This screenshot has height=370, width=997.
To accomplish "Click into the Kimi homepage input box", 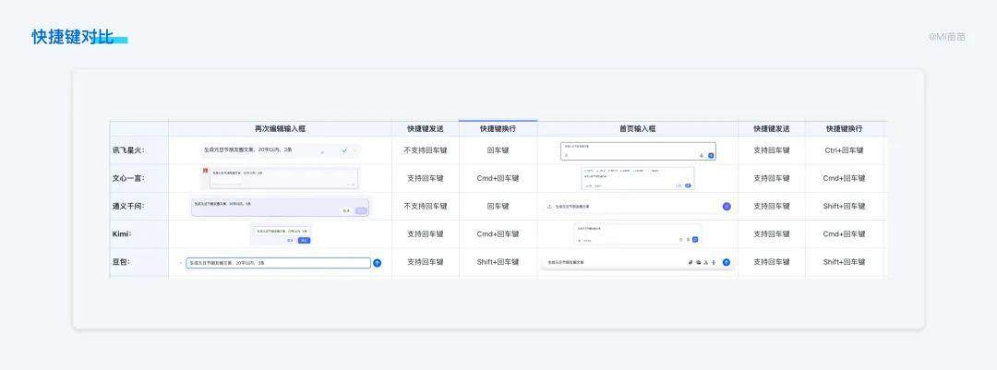I will (637, 233).
